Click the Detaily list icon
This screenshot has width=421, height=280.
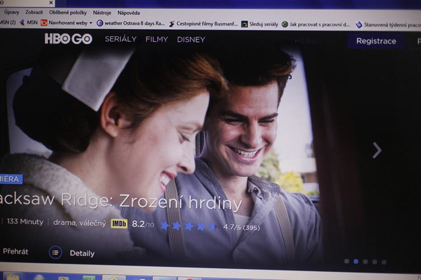pyautogui.click(x=55, y=253)
